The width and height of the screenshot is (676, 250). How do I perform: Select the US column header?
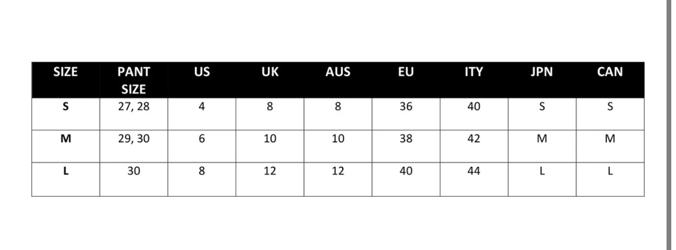coord(202,73)
